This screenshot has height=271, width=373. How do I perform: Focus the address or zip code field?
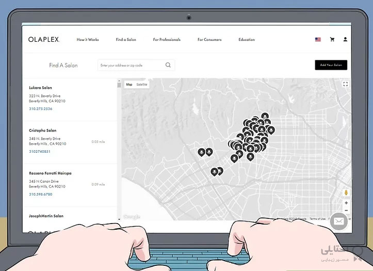131,66
